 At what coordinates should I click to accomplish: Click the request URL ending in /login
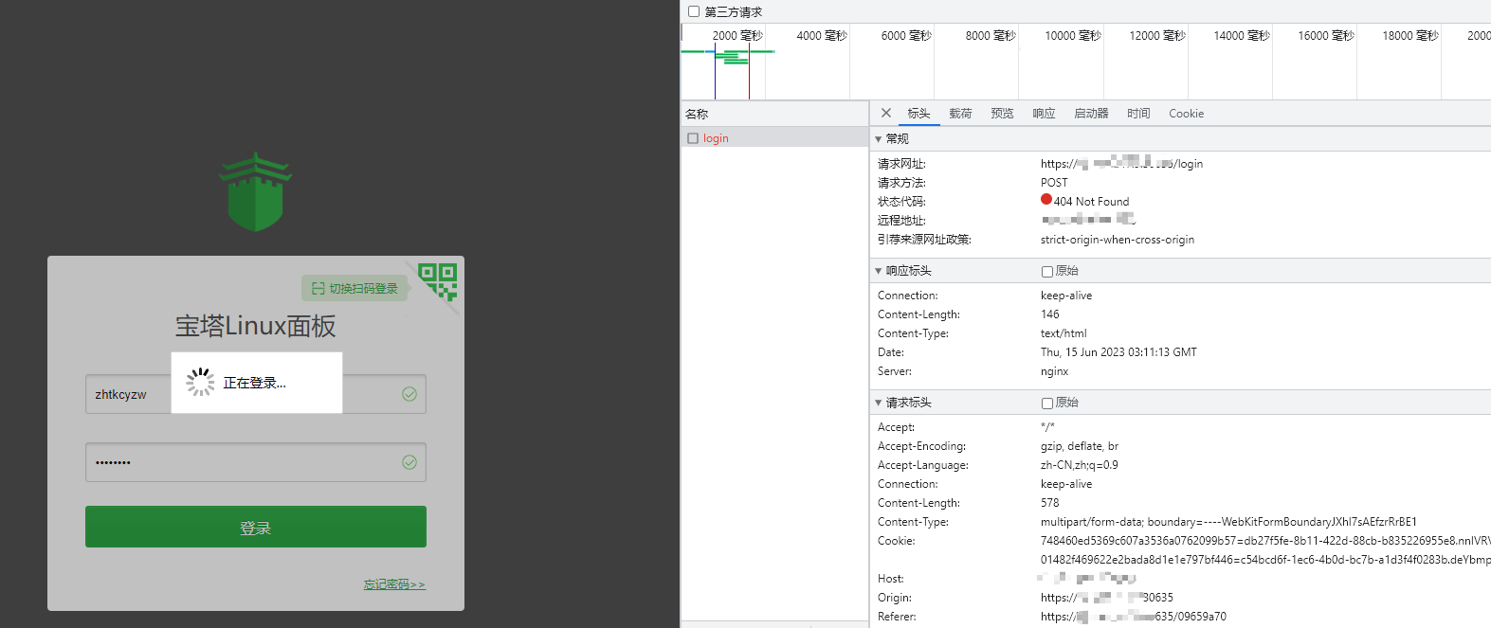tap(1121, 163)
